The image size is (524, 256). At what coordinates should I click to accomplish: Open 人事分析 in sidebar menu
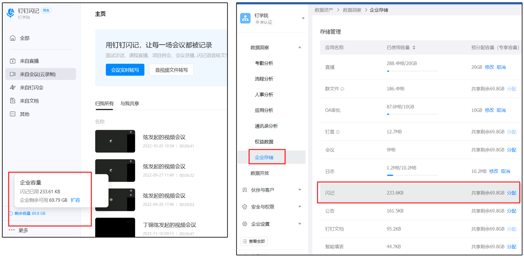(264, 95)
